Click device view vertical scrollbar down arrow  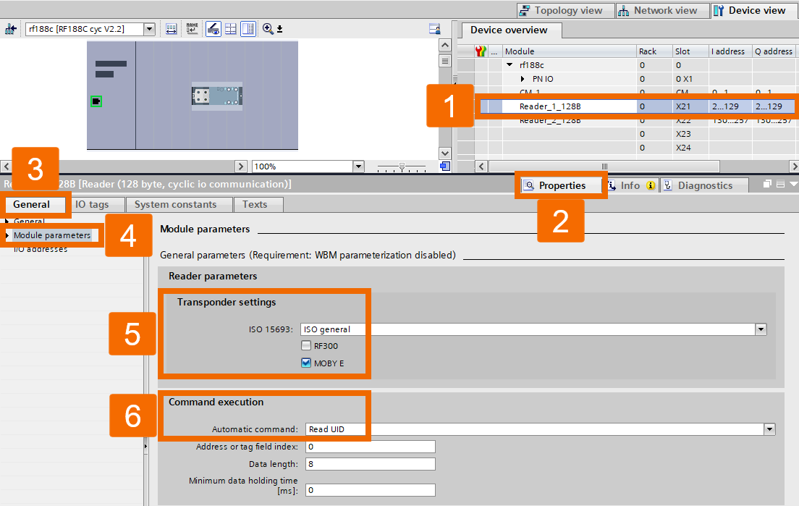pyautogui.click(x=445, y=153)
